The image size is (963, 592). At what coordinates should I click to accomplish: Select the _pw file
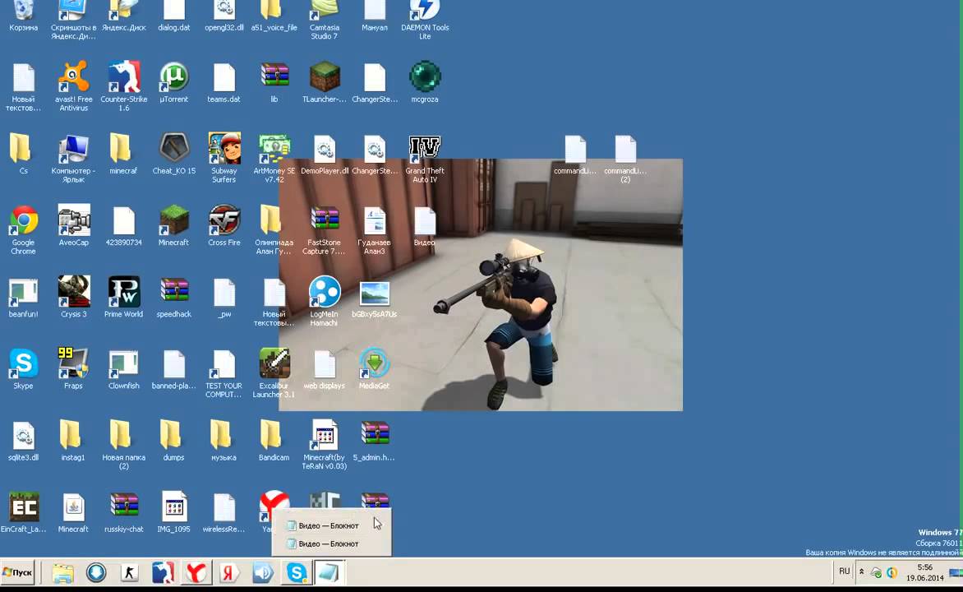[x=224, y=294]
